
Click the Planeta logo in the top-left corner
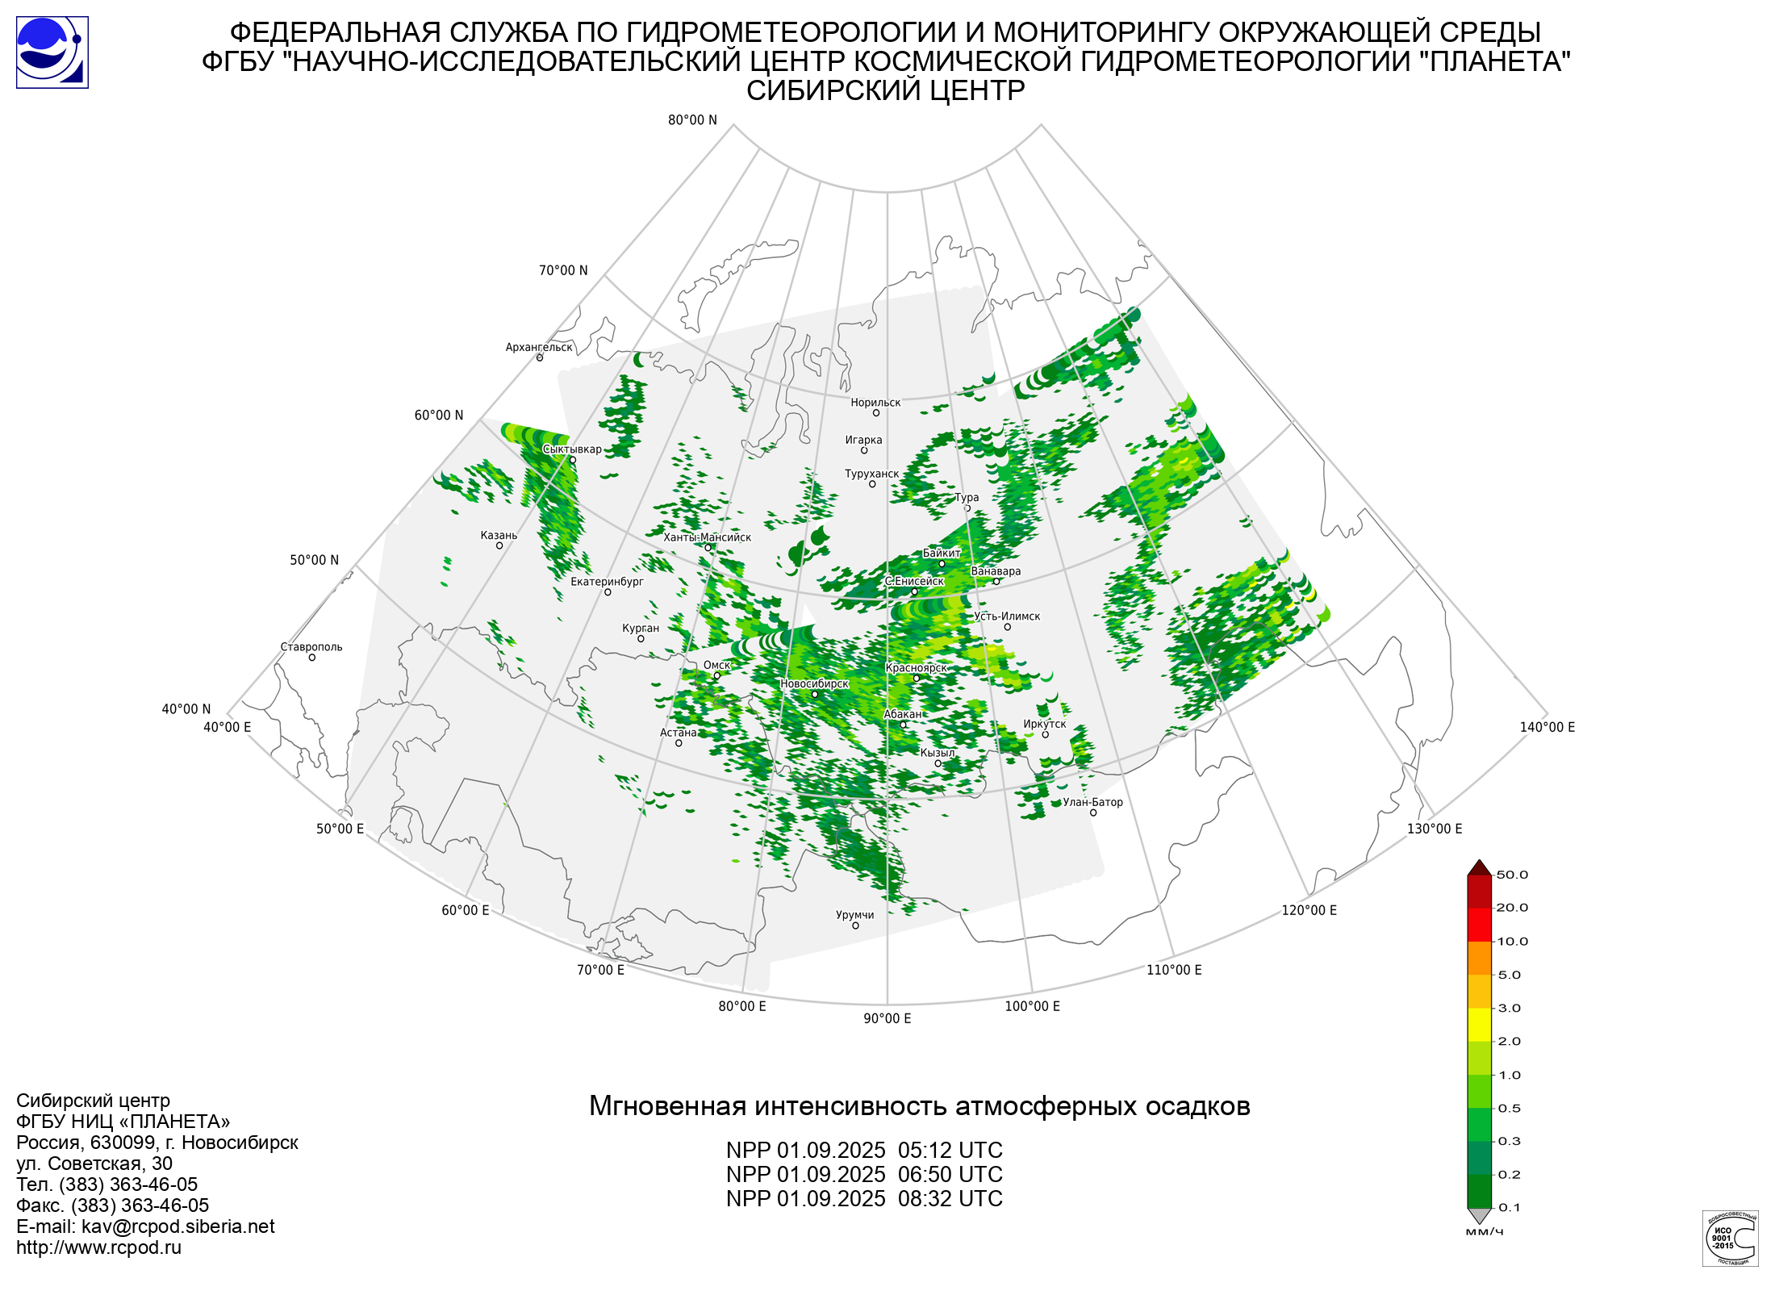[x=52, y=52]
